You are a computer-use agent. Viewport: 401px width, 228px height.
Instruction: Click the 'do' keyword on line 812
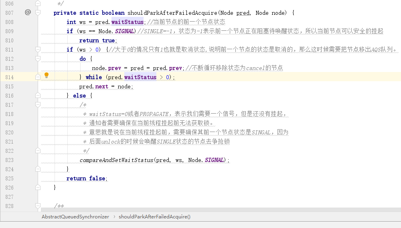[x=83, y=59]
